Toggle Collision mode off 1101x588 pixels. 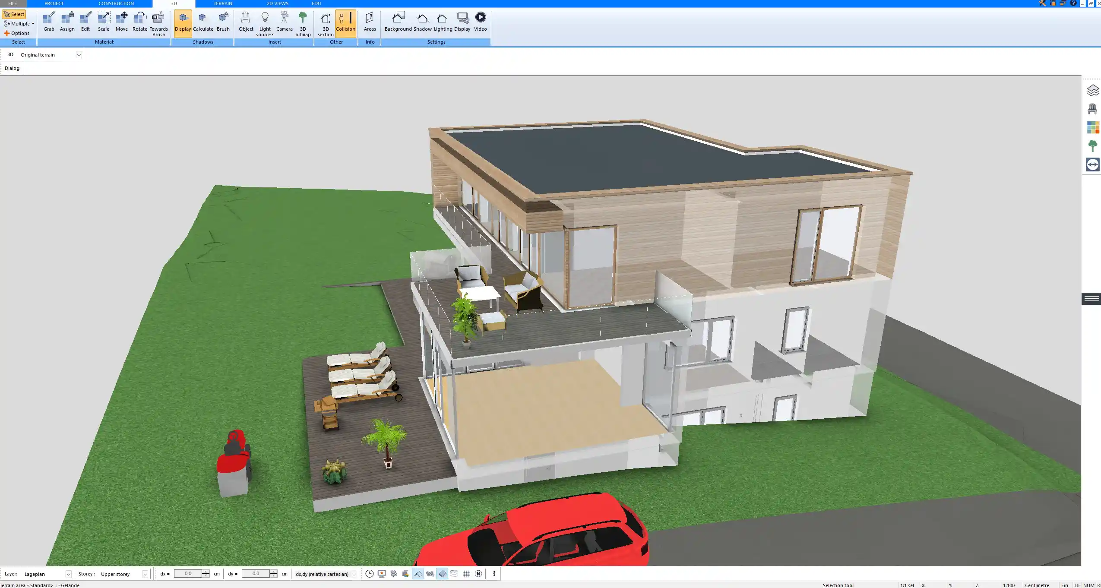[345, 22]
